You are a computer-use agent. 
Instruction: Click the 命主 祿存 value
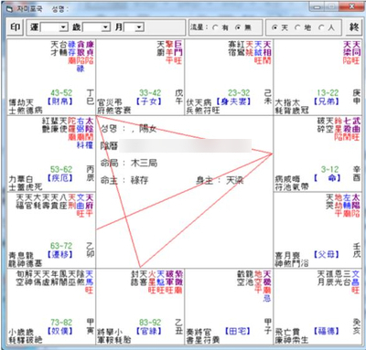139,180
